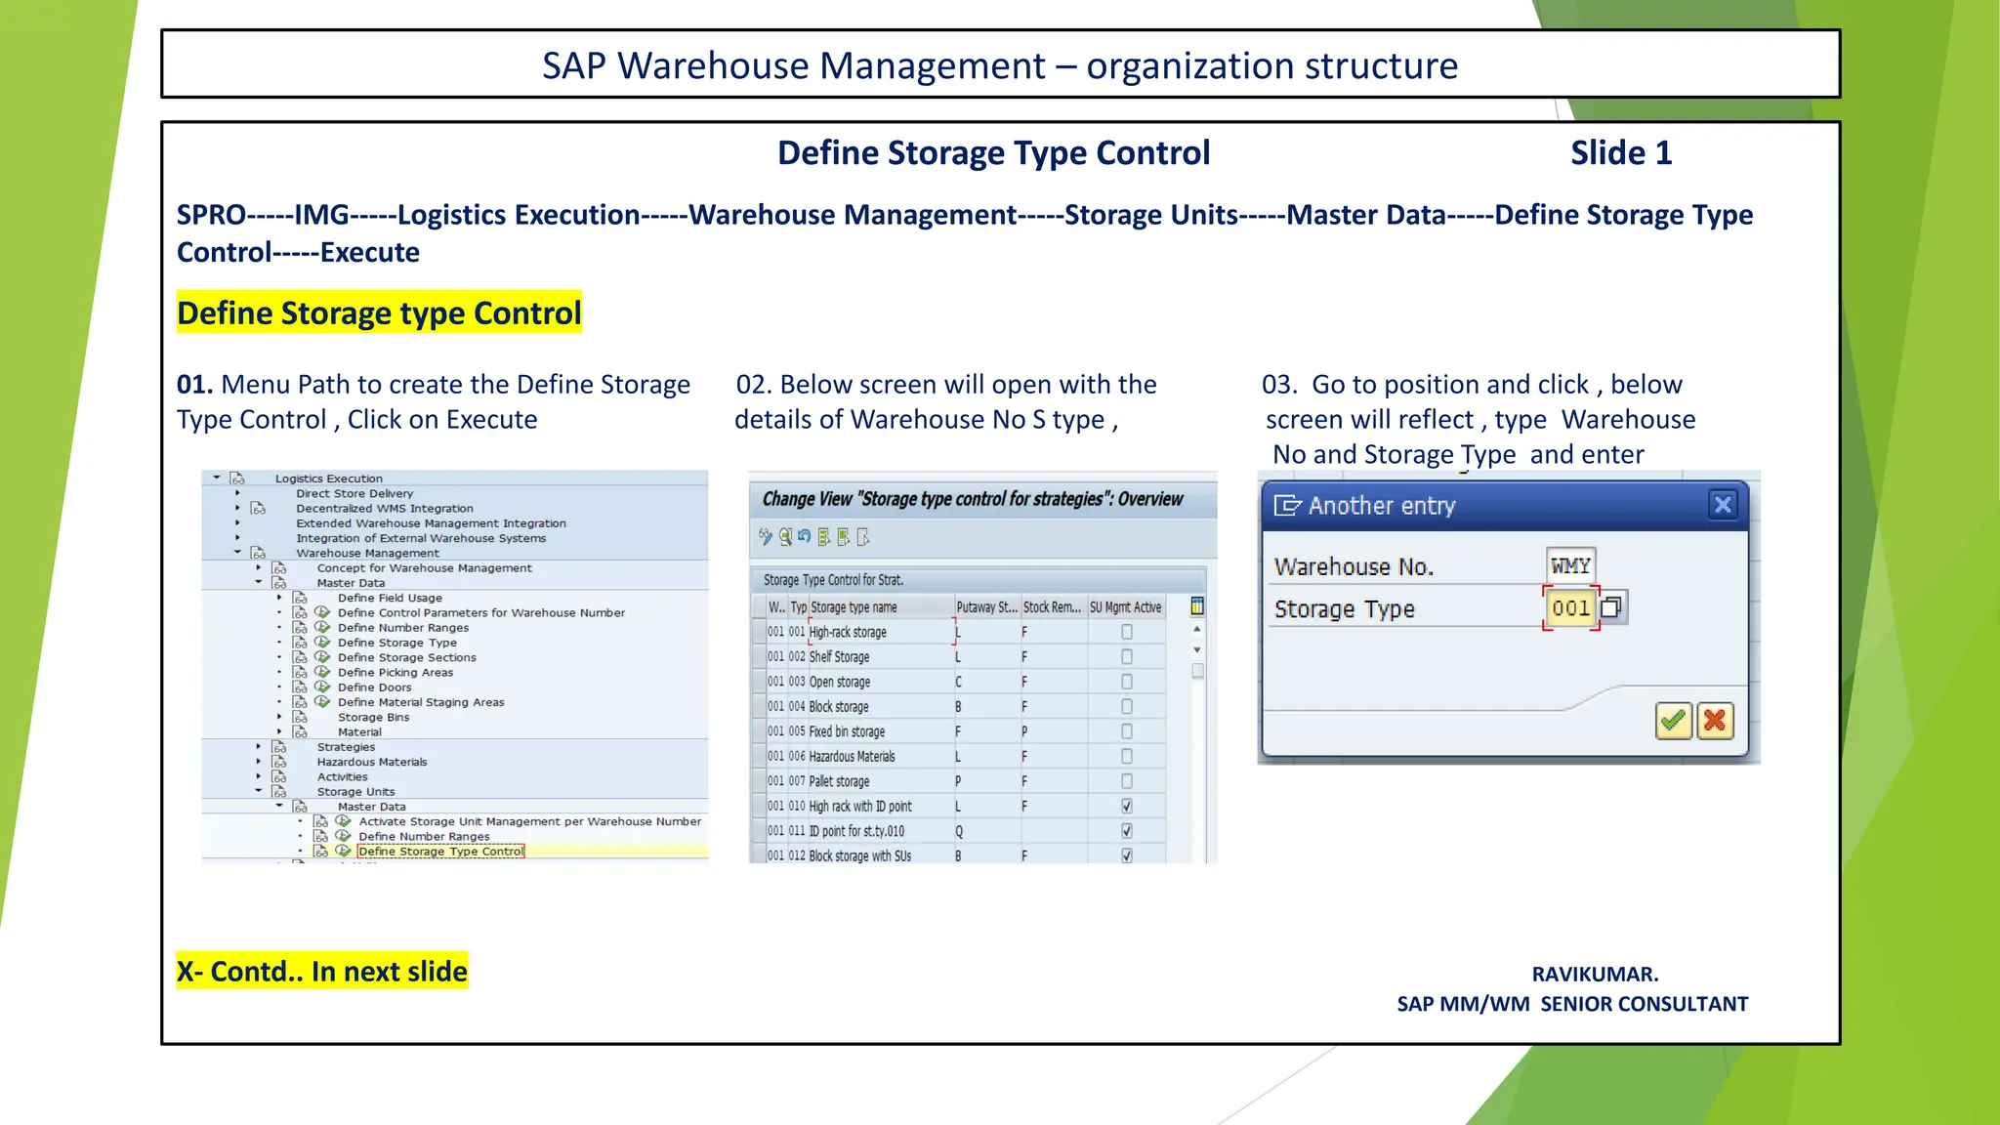2000x1125 pixels.
Task: Toggle SU Mgmt Active for Fixed bin storage
Action: 1127,731
